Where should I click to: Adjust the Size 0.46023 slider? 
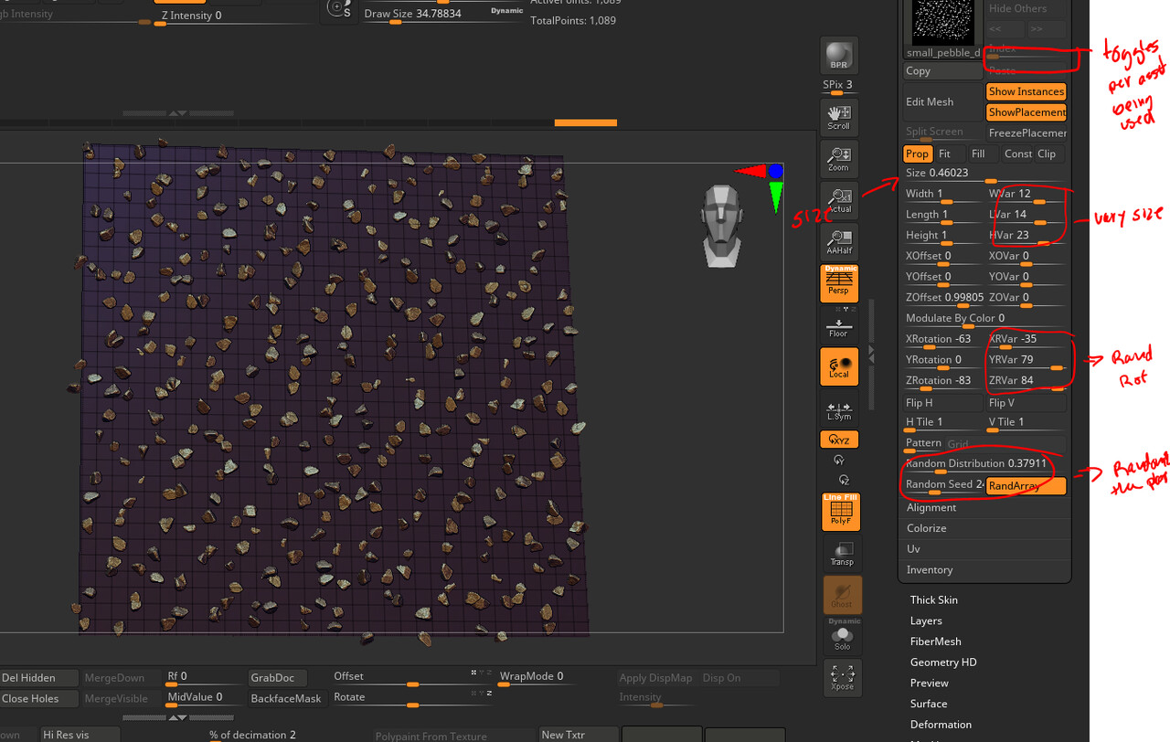click(x=985, y=174)
